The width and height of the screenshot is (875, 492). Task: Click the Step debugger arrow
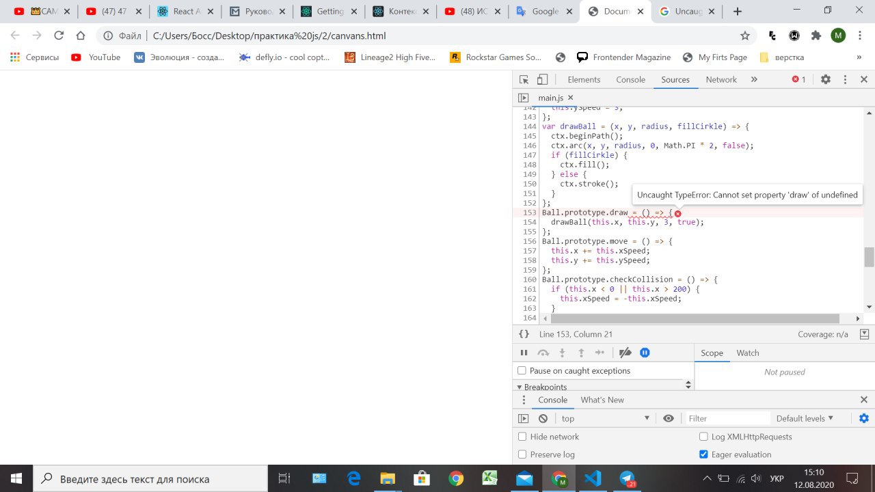pyautogui.click(x=600, y=353)
